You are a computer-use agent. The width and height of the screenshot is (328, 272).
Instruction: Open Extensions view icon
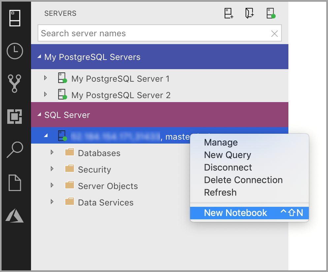tap(15, 117)
